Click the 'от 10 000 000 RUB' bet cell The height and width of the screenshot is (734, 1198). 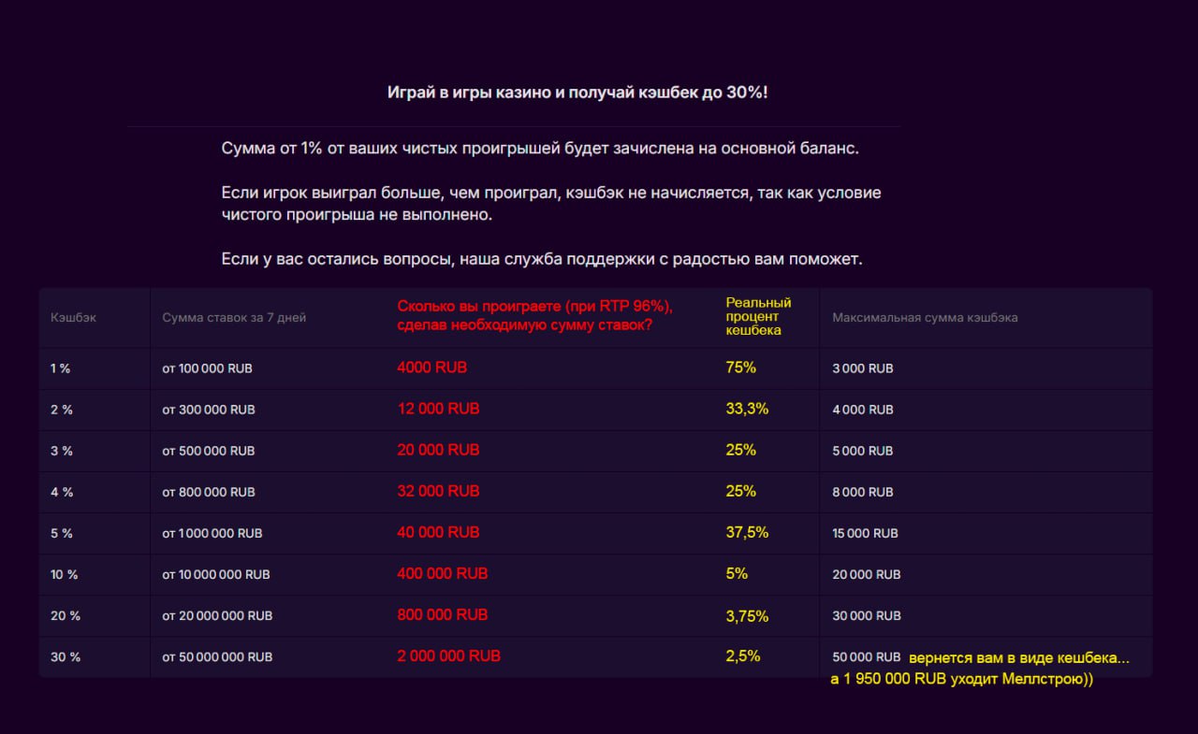pyautogui.click(x=216, y=574)
